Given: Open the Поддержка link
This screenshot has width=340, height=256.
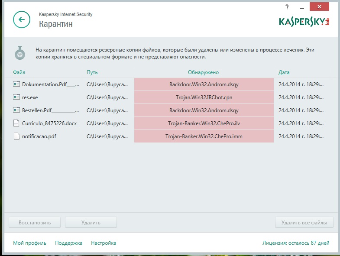Looking at the screenshot, I should click(x=68, y=243).
